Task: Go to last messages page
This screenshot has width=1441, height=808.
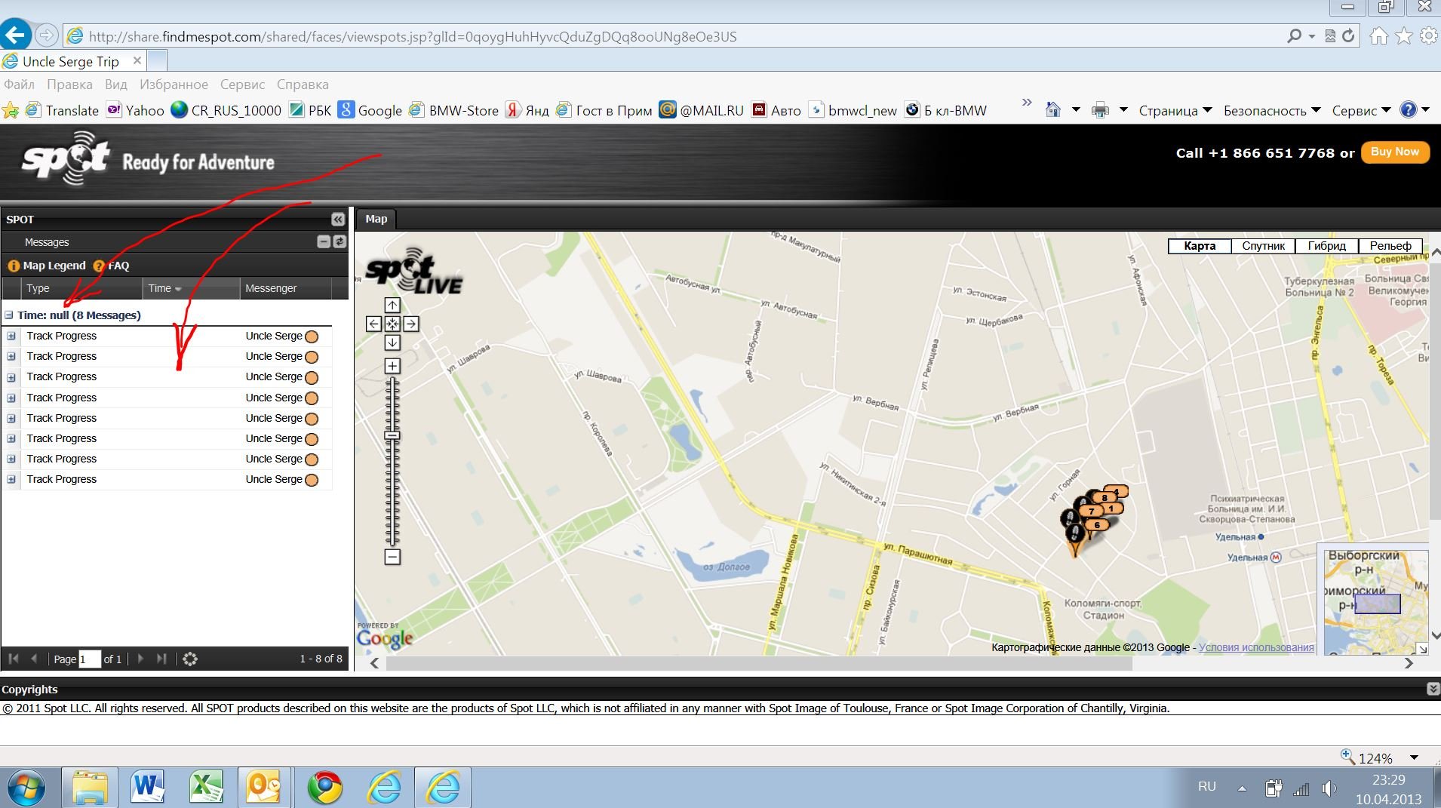Action: point(161,659)
